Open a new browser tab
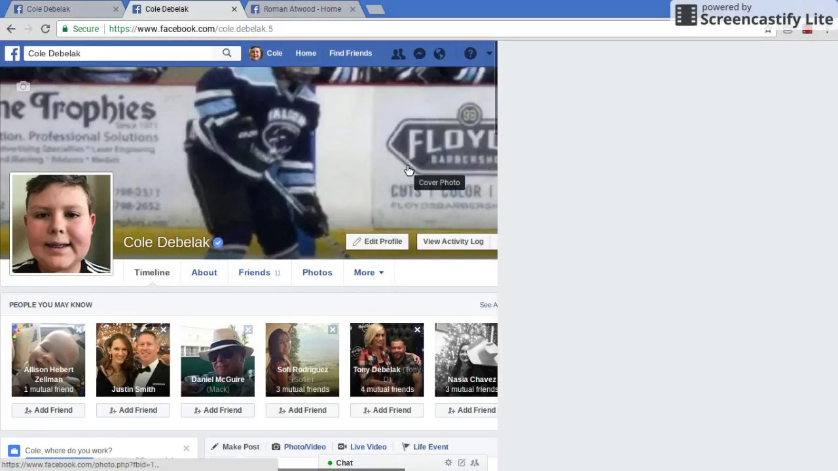This screenshot has height=471, width=838. pyautogui.click(x=375, y=9)
